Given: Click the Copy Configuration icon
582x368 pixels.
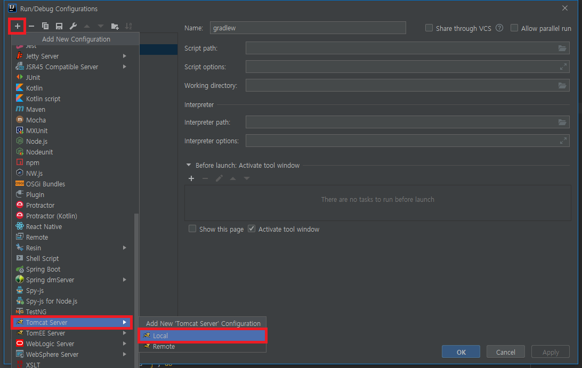Looking at the screenshot, I should (x=45, y=26).
